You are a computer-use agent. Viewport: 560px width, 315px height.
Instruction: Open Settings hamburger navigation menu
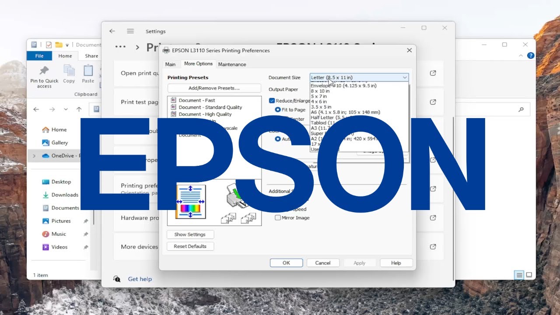pyautogui.click(x=130, y=31)
